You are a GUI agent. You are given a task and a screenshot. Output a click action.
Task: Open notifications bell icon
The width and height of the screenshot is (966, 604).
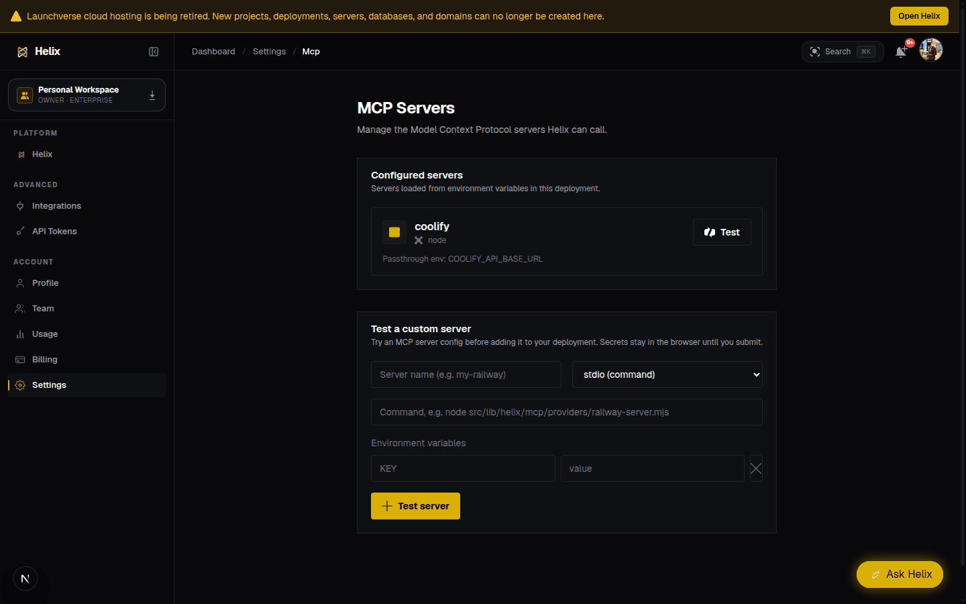901,52
